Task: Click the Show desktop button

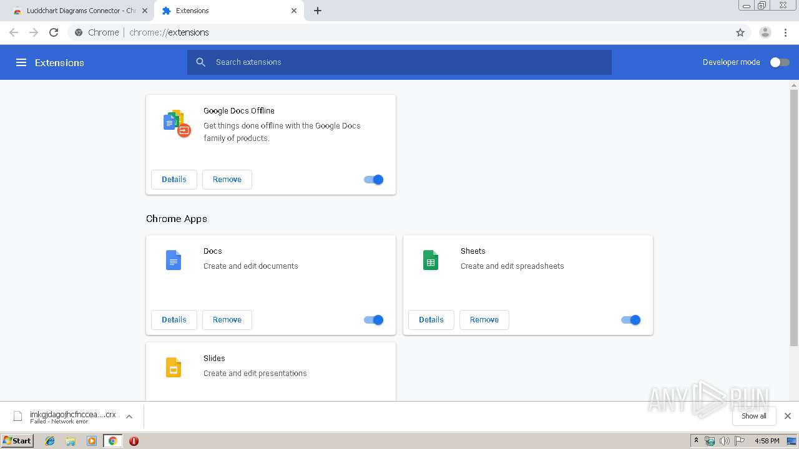Action: point(792,441)
